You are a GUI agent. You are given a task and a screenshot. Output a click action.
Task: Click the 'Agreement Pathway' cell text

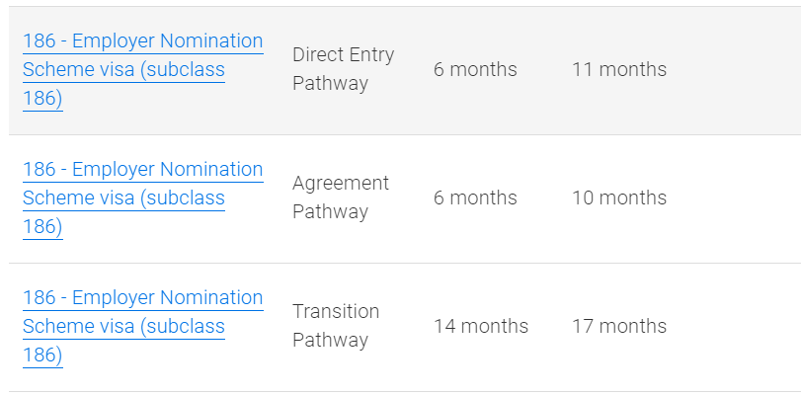(340, 197)
